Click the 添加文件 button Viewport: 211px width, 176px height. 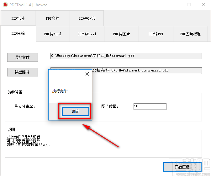[23, 57]
